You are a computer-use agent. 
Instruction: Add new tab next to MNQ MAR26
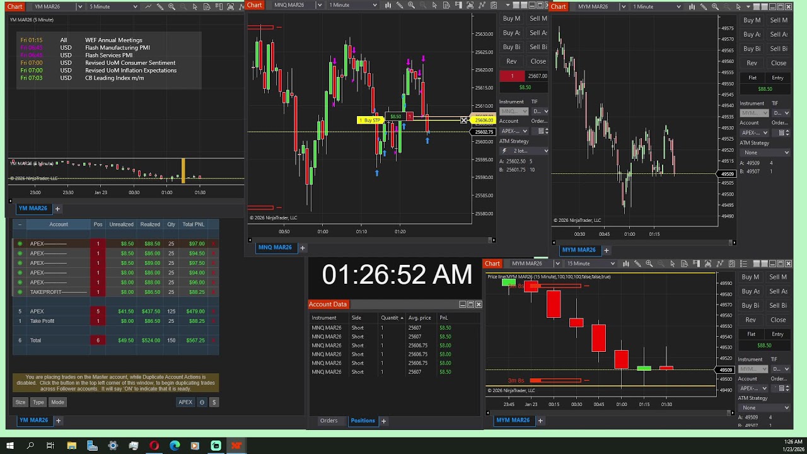click(x=302, y=248)
